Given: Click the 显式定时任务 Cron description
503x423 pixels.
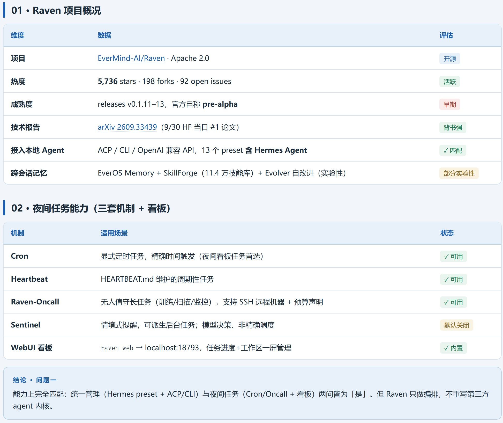Looking at the screenshot, I should [182, 256].
